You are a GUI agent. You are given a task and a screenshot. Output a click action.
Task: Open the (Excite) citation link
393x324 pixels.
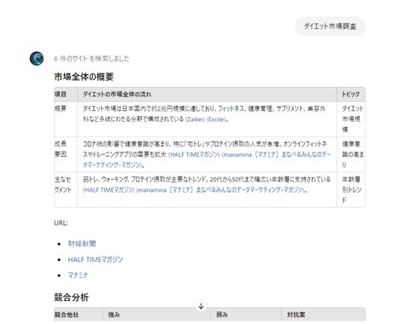(217, 119)
